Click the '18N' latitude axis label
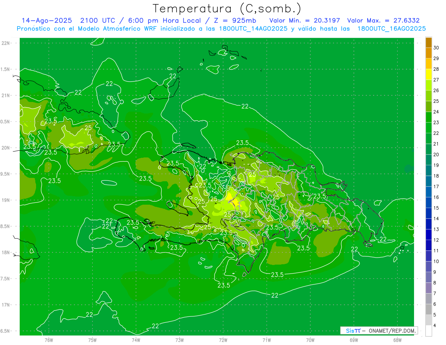The height and width of the screenshot is (345, 446). [x=6, y=252]
